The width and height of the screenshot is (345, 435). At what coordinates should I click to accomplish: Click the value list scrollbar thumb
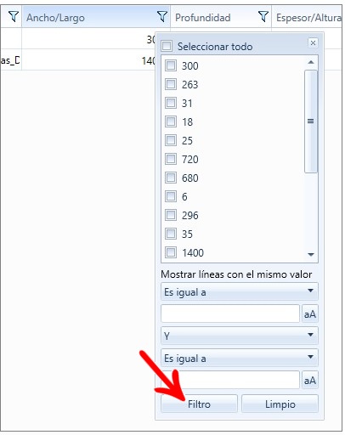point(311,121)
